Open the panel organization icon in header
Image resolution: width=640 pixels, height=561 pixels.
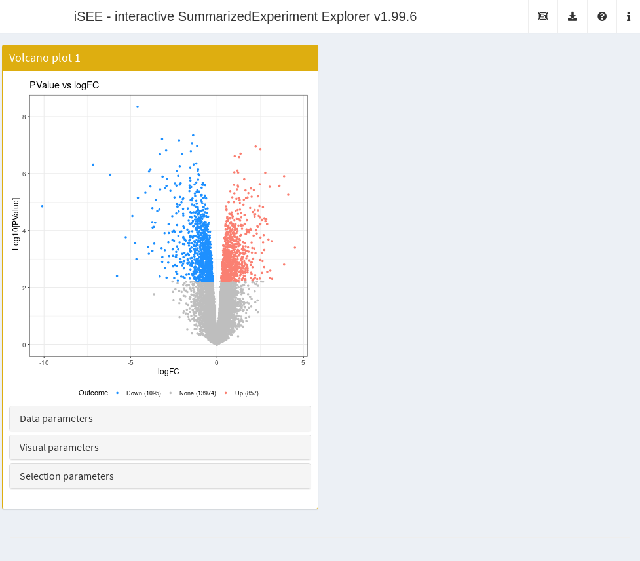pos(542,16)
